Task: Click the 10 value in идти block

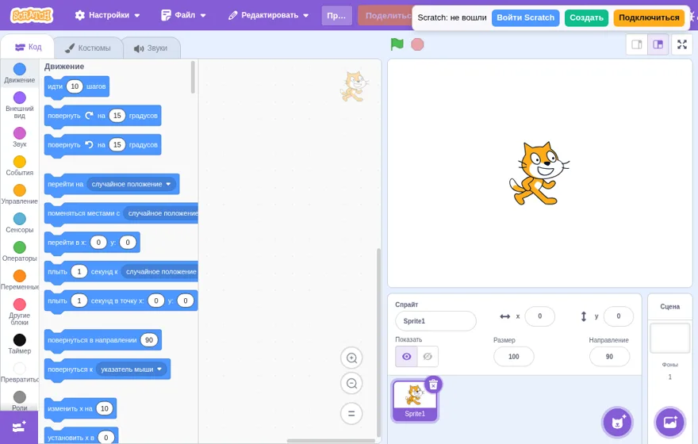Action: coord(75,86)
